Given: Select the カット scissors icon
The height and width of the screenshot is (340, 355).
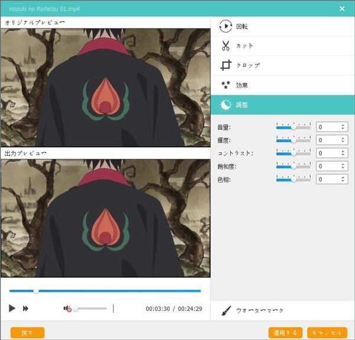Looking at the screenshot, I should tap(225, 46).
